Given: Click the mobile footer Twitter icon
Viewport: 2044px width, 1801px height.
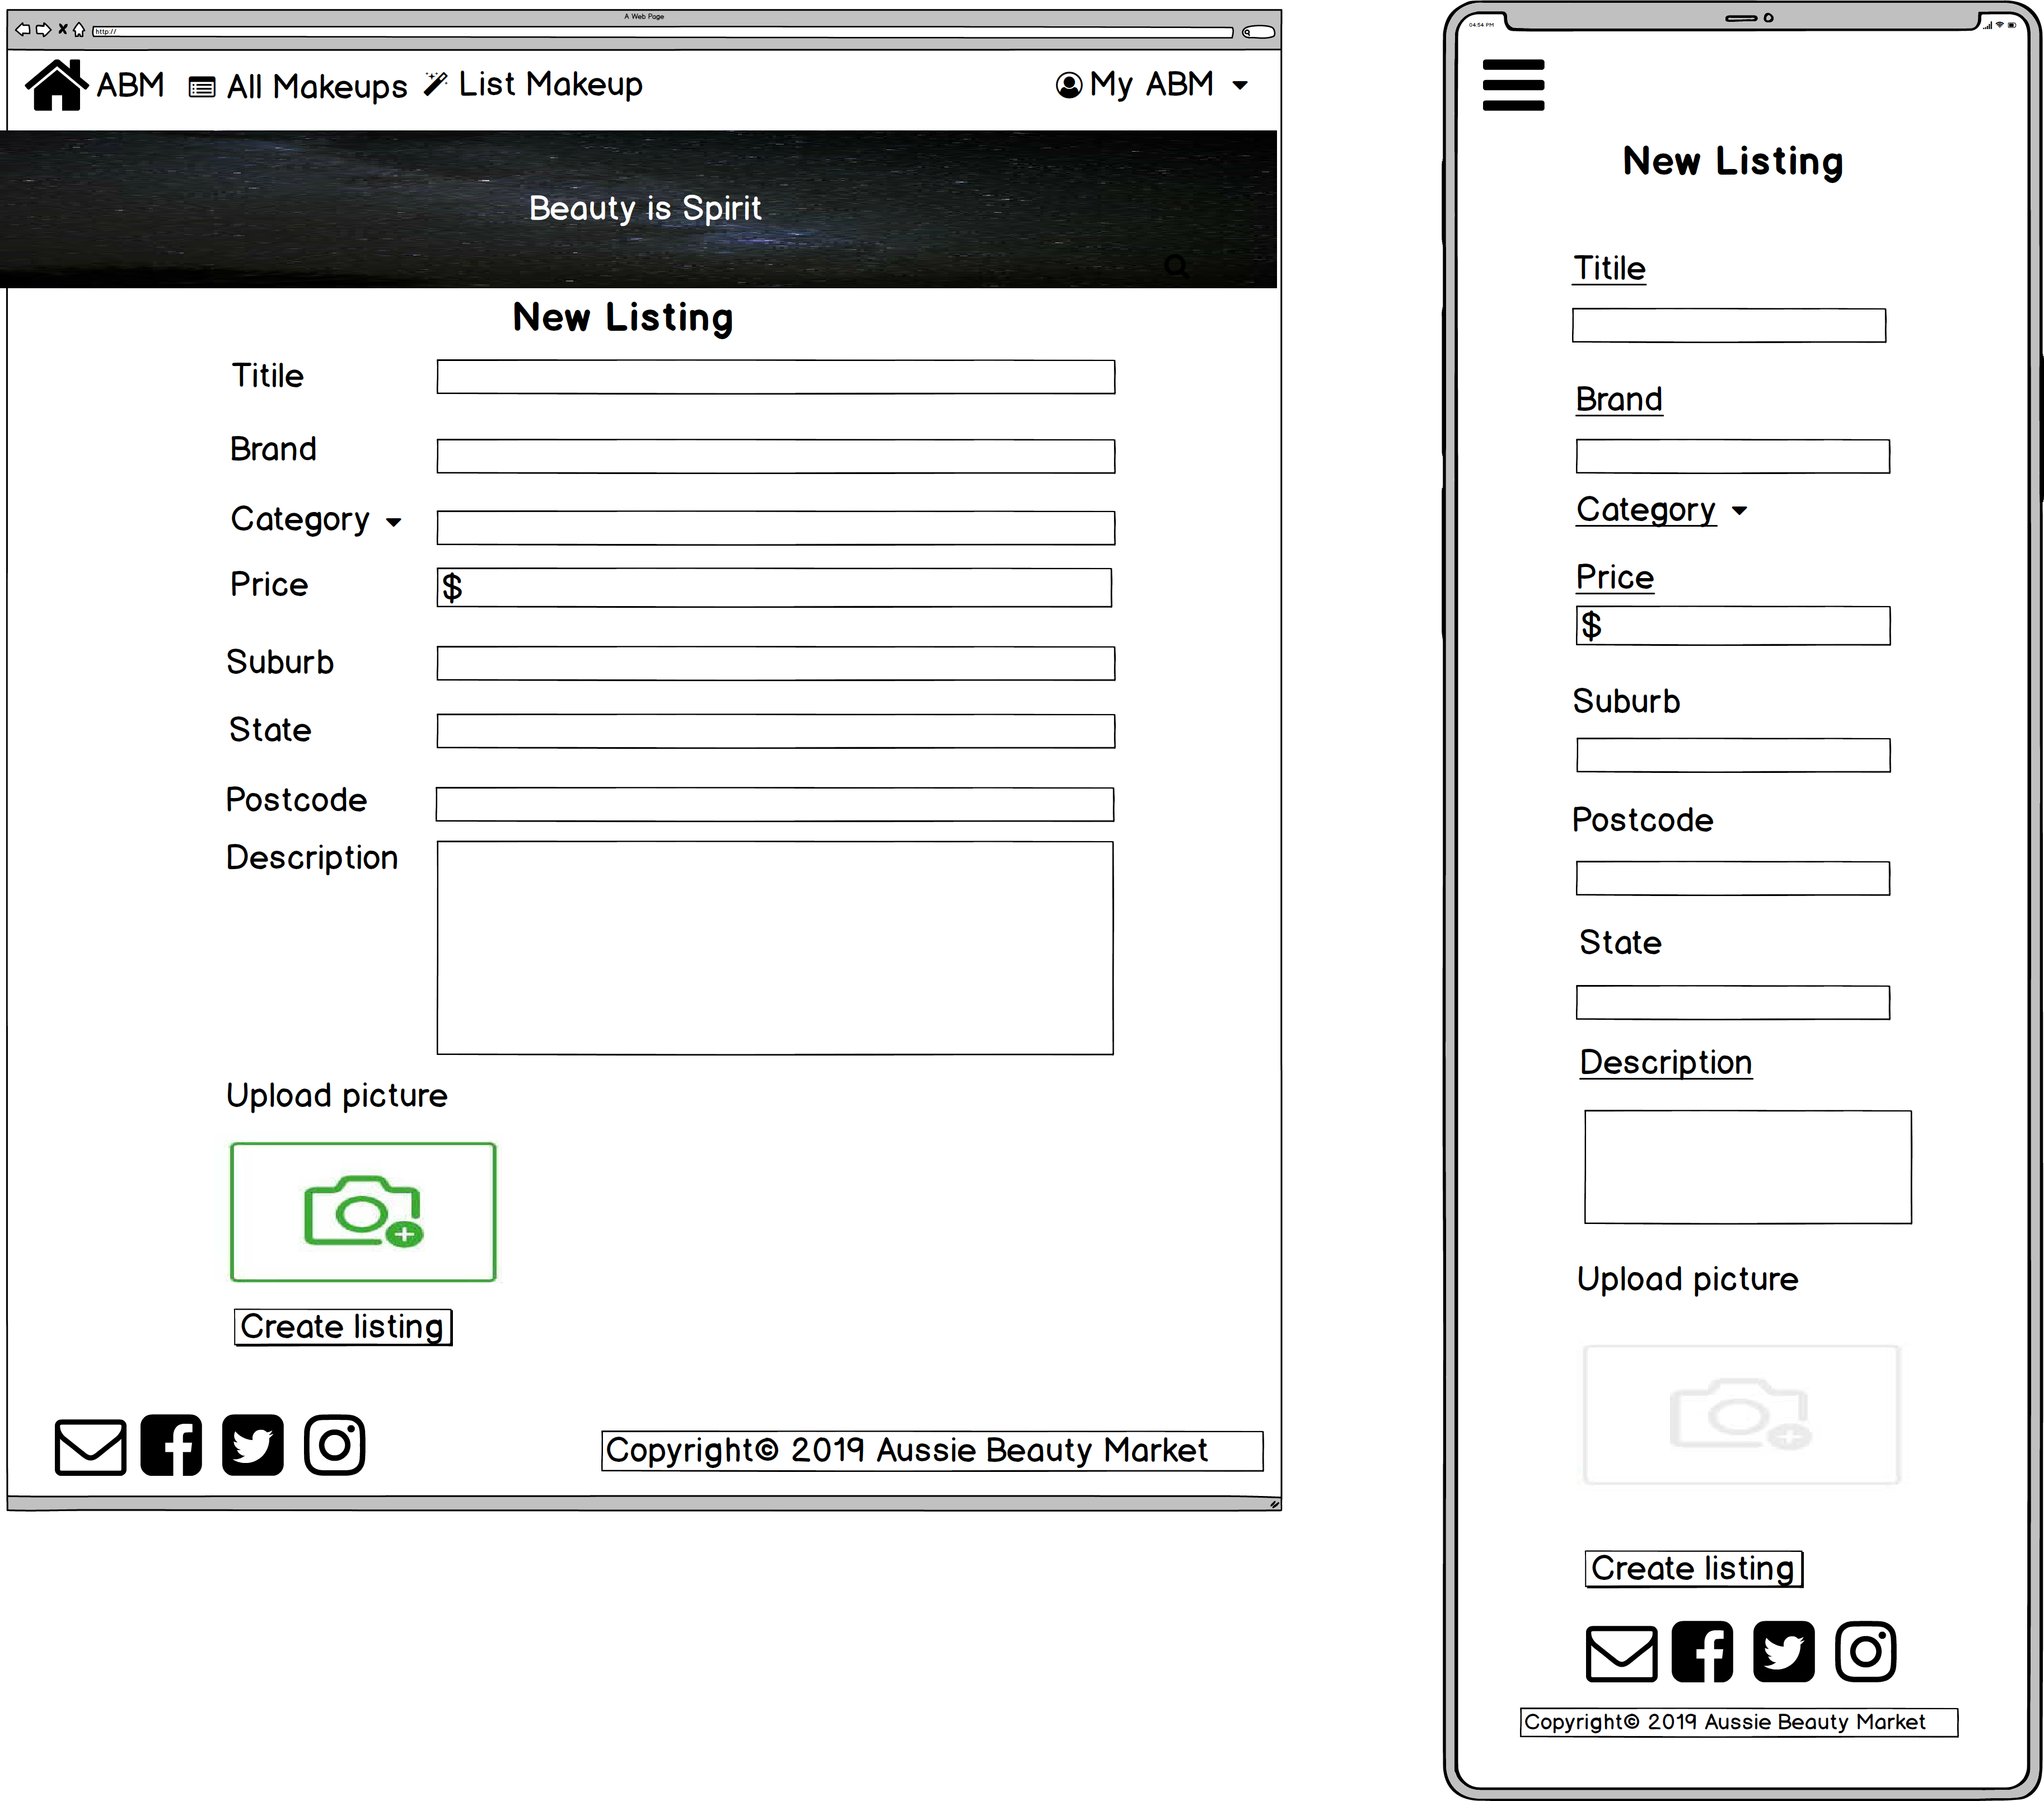Looking at the screenshot, I should pos(1783,1652).
